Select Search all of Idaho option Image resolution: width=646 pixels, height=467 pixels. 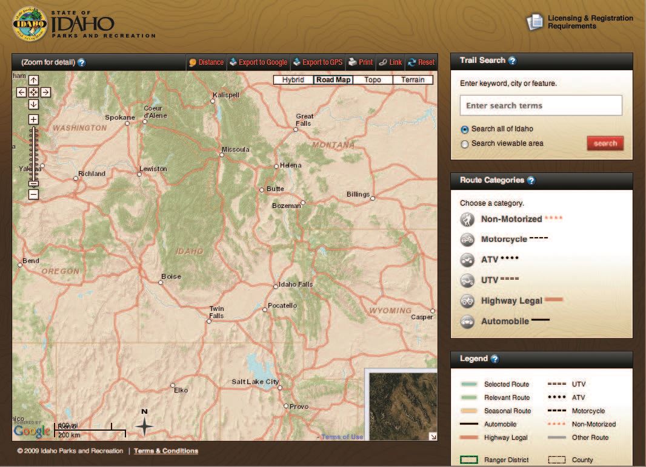point(465,129)
